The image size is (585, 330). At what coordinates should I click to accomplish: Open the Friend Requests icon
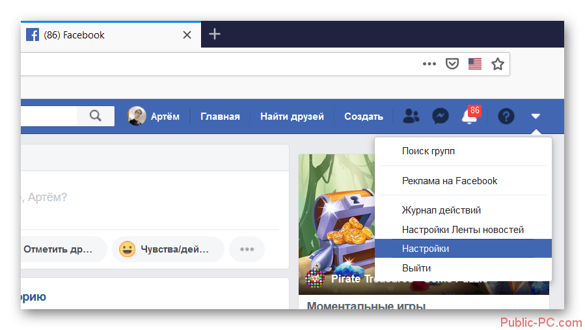click(x=411, y=117)
